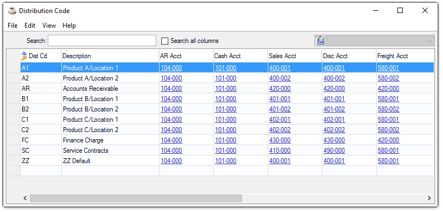Image resolution: width=443 pixels, height=212 pixels.
Task: Open Sales Acct link 400-002 in A2 row
Action: [x=280, y=78]
